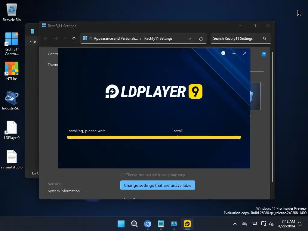This screenshot has height=231, width=308.
Task: Open the File menu in Notepad window
Action: coord(32,41)
